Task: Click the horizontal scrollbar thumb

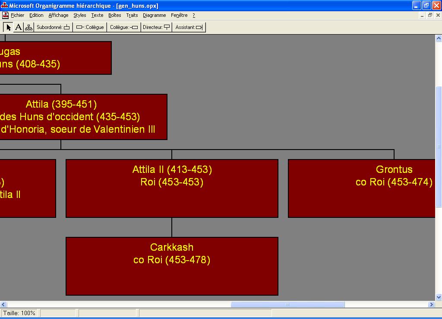Action: (287, 304)
